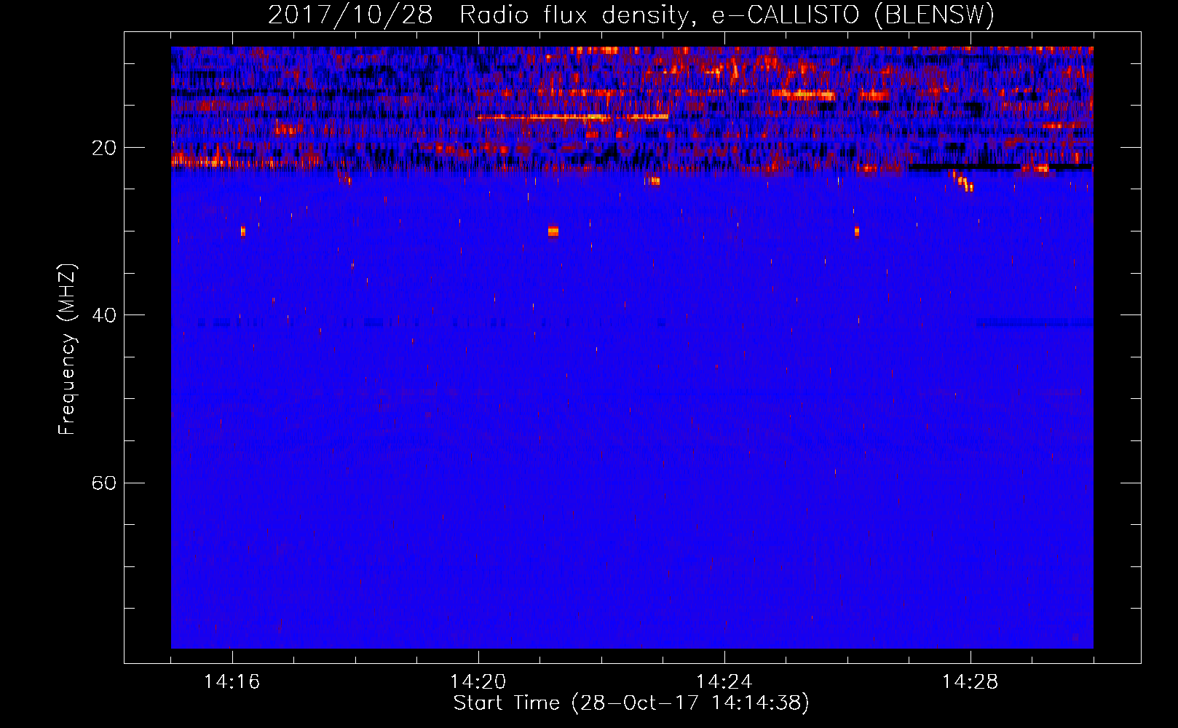1178x728 pixels.
Task: Click the time tick label "14:20"
Action: click(x=478, y=681)
